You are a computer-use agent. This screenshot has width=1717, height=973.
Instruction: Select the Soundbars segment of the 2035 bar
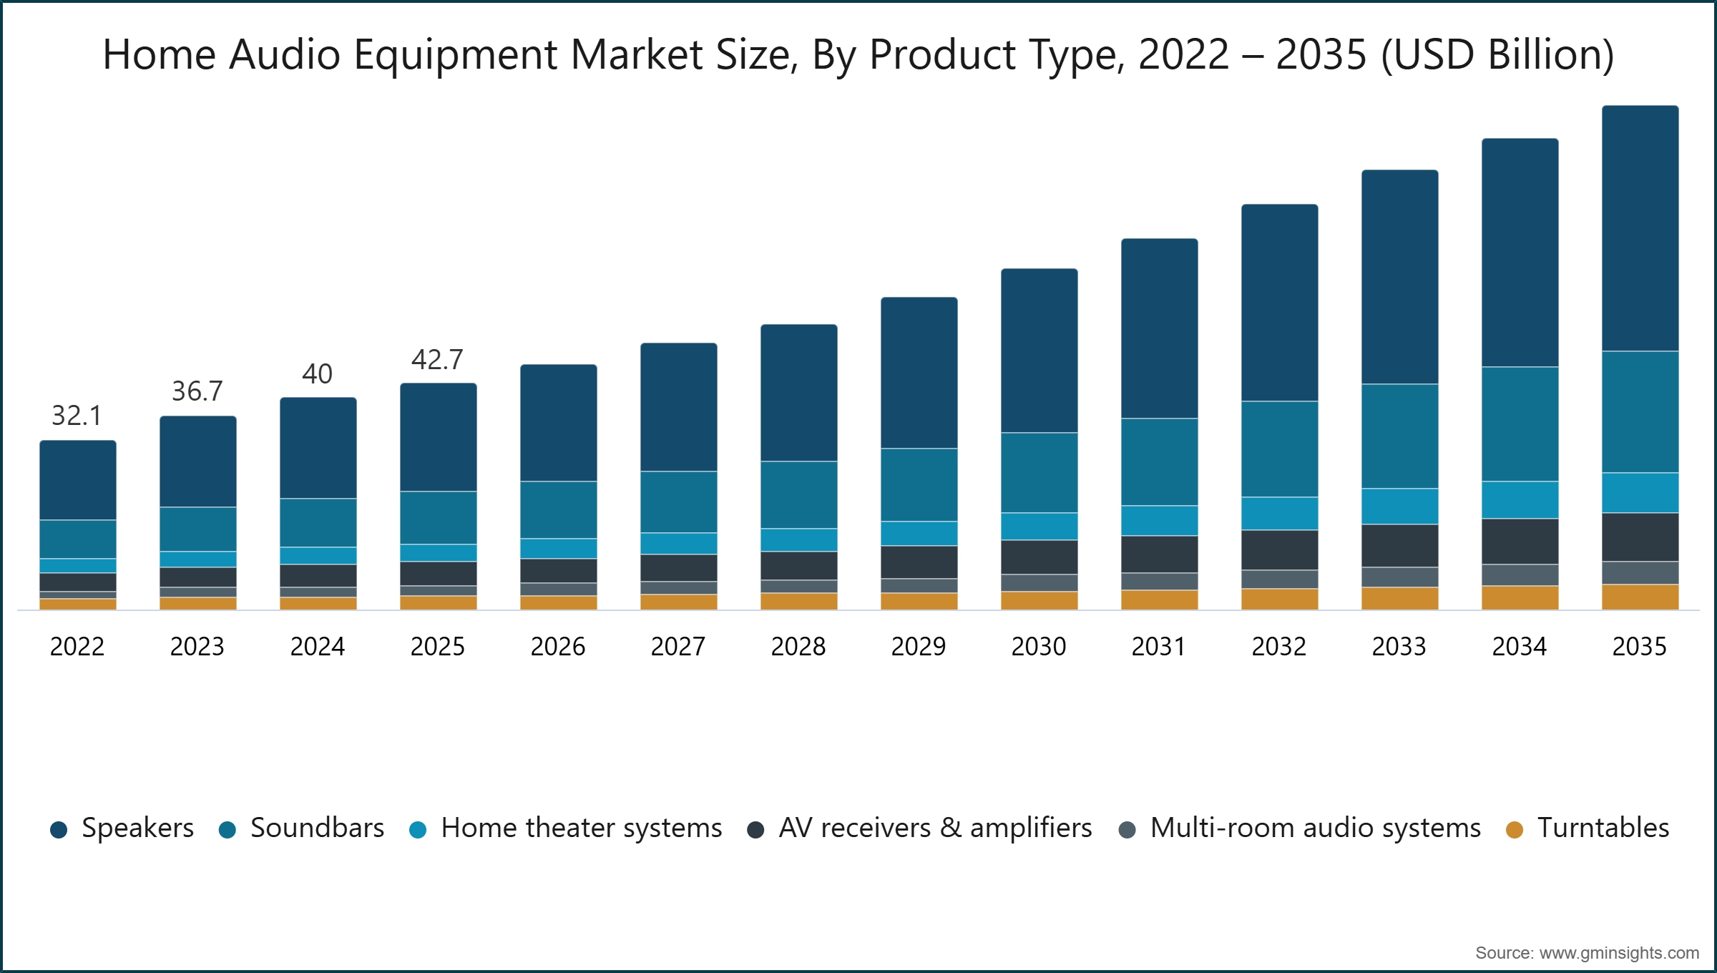(x=1640, y=412)
